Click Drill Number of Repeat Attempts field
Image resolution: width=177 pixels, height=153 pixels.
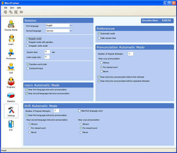[x=56, y=111]
